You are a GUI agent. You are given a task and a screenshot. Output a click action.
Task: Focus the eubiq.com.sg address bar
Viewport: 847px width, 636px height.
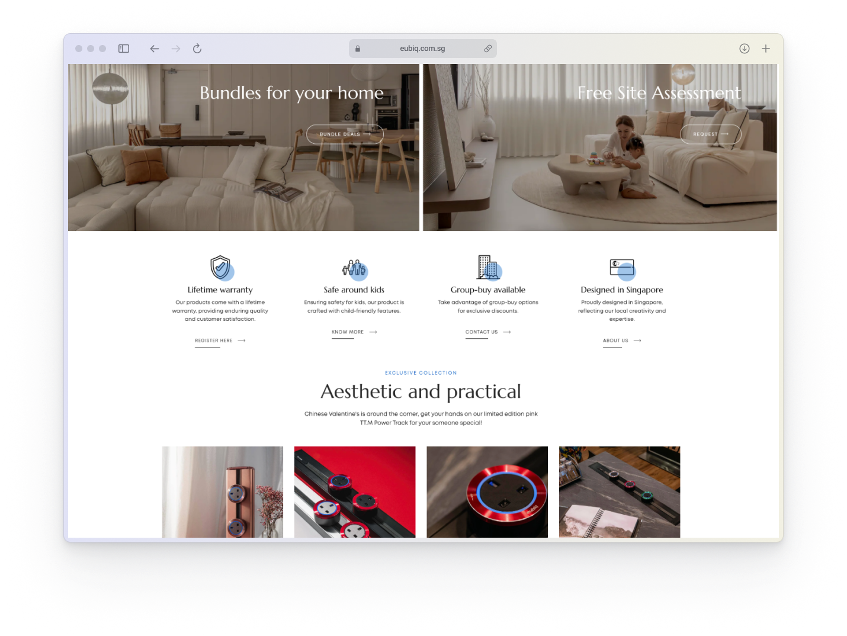click(422, 49)
